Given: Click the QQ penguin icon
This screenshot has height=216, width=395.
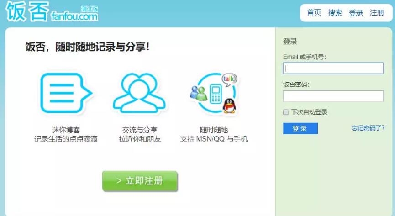Looking at the screenshot, I should click(229, 105).
